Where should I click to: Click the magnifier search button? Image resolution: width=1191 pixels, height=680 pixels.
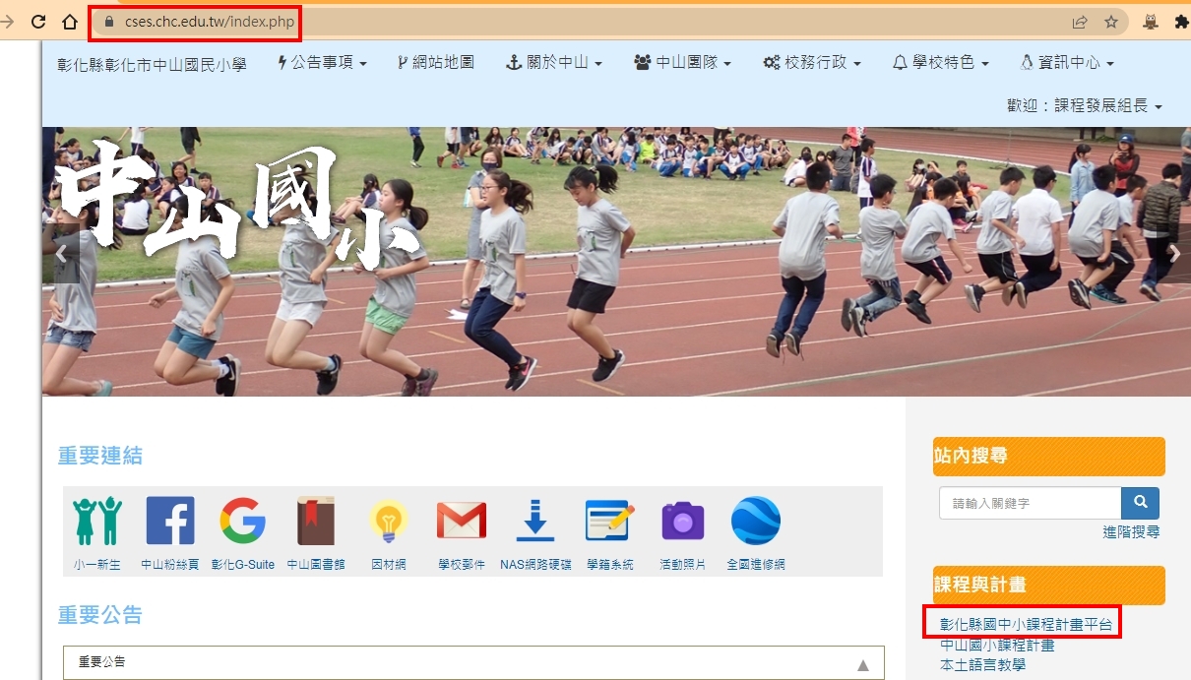pos(1141,503)
